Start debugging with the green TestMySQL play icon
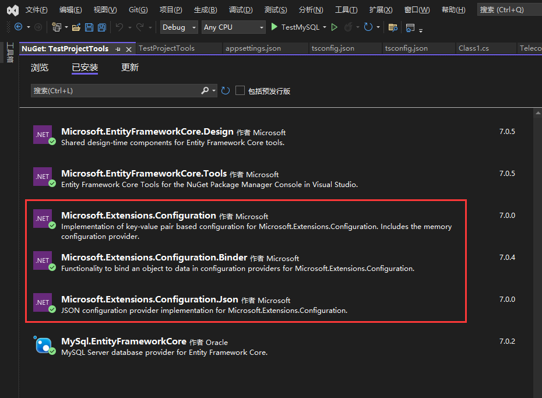The width and height of the screenshot is (542, 398). coord(274,27)
